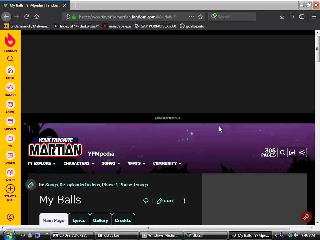Viewport: 320px width, 240px height.
Task: Open Phase 1 songs category link
Action: (133, 185)
